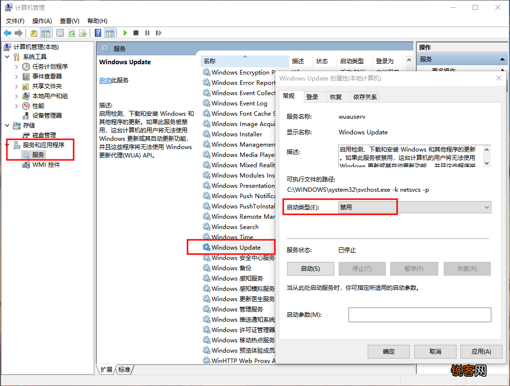This screenshot has width=510, height=386.
Task: Click the Restart service toolbar icon
Action: tap(159, 33)
